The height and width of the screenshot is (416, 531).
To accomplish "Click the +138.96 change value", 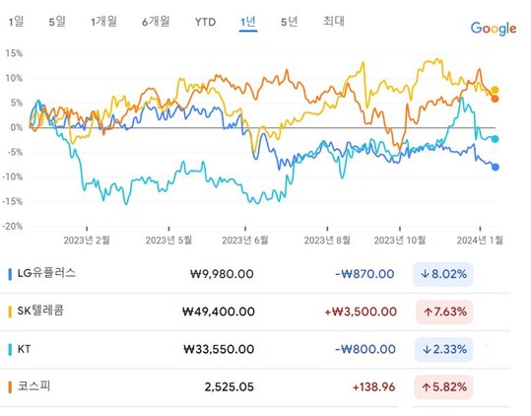I will 374,386.
